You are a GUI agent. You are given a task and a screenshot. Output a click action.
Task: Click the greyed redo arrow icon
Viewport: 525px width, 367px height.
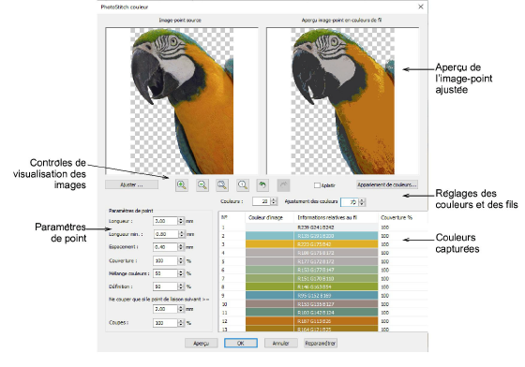[x=283, y=185]
